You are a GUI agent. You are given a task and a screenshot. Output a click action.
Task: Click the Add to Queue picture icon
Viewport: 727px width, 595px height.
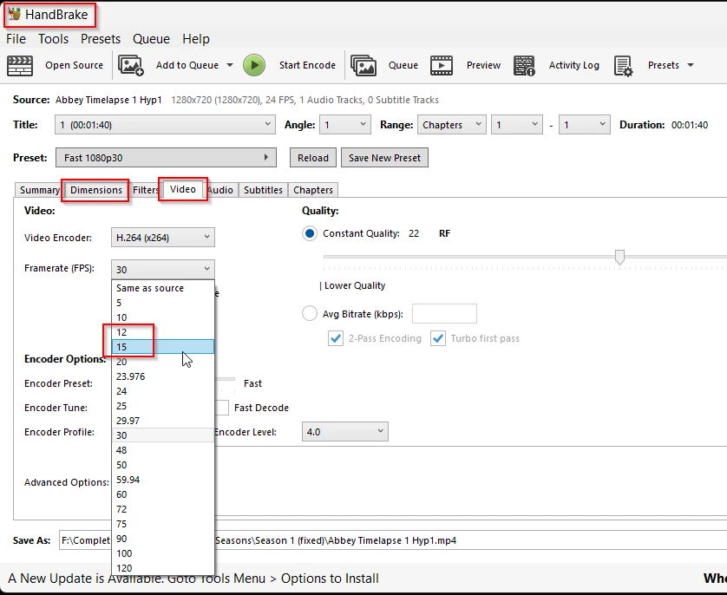[x=131, y=65]
